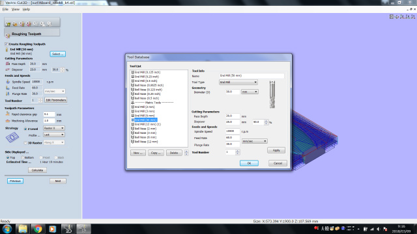Open workflow step 6 icon in toolbar

pos(42,24)
